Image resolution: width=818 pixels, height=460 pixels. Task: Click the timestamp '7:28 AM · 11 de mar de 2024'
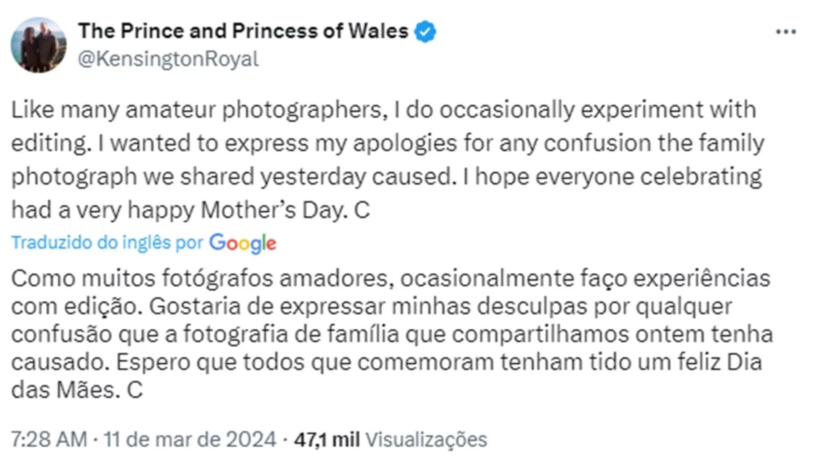pos(141,438)
